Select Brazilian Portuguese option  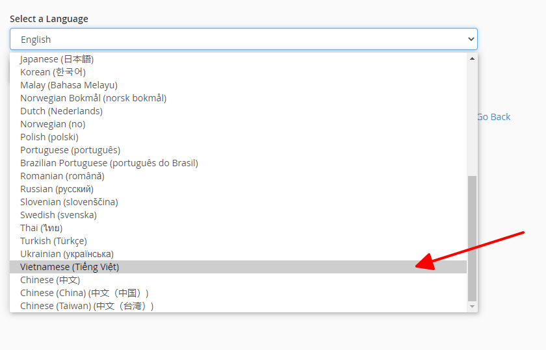(x=109, y=163)
